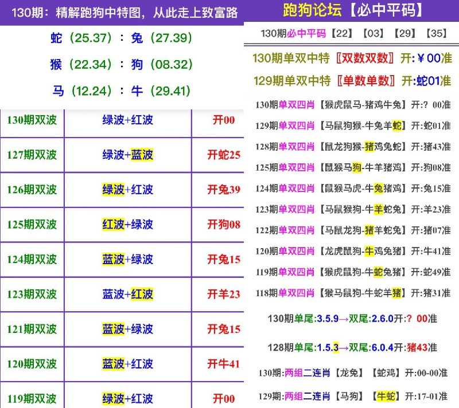Click the 119期双波 row label
Image resolution: width=459 pixels, height=408 pixels.
[32, 399]
